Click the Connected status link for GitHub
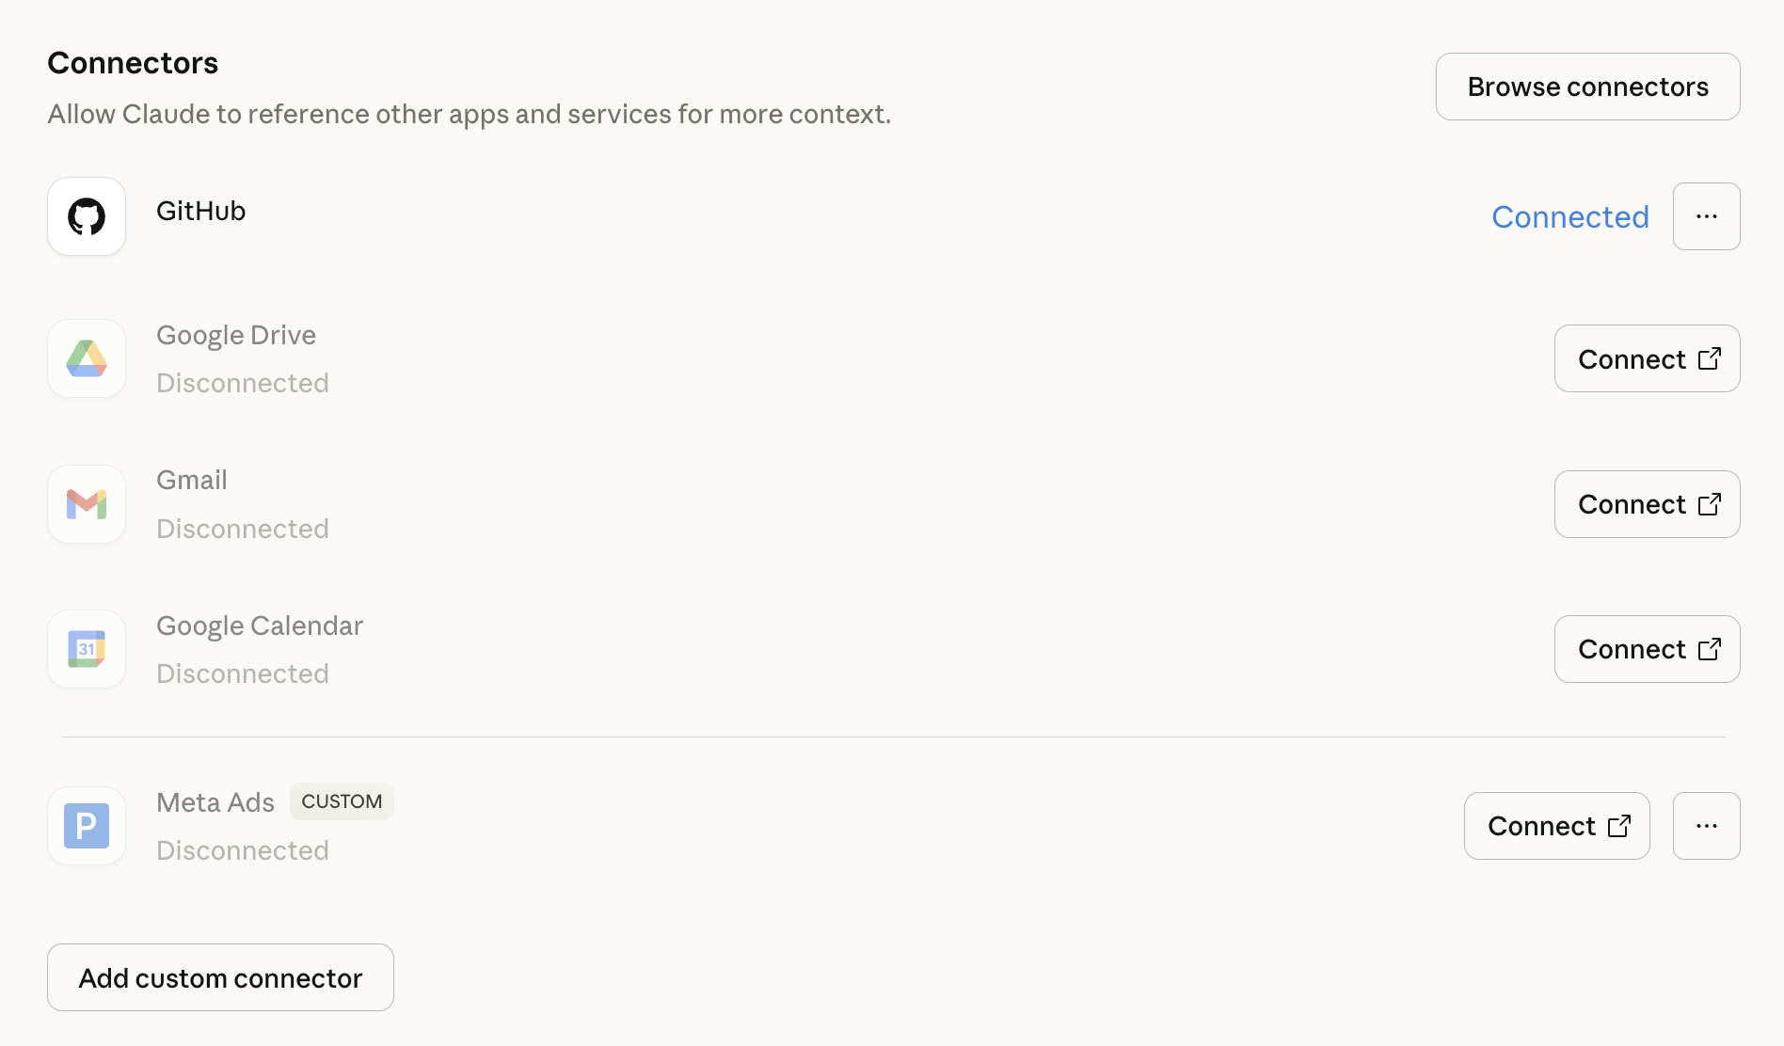The image size is (1784, 1046). coord(1569,216)
